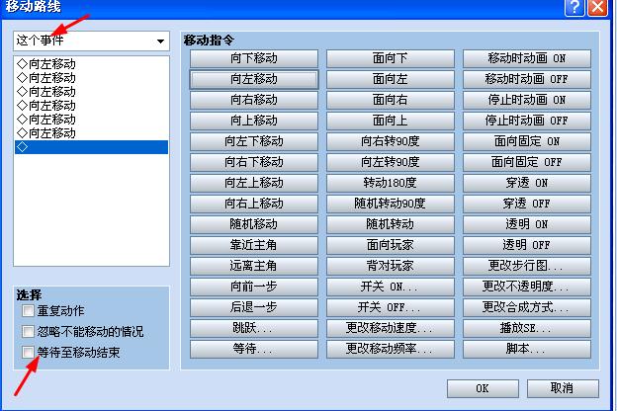
Task: Click the 透明 ON button
Action: (x=527, y=224)
